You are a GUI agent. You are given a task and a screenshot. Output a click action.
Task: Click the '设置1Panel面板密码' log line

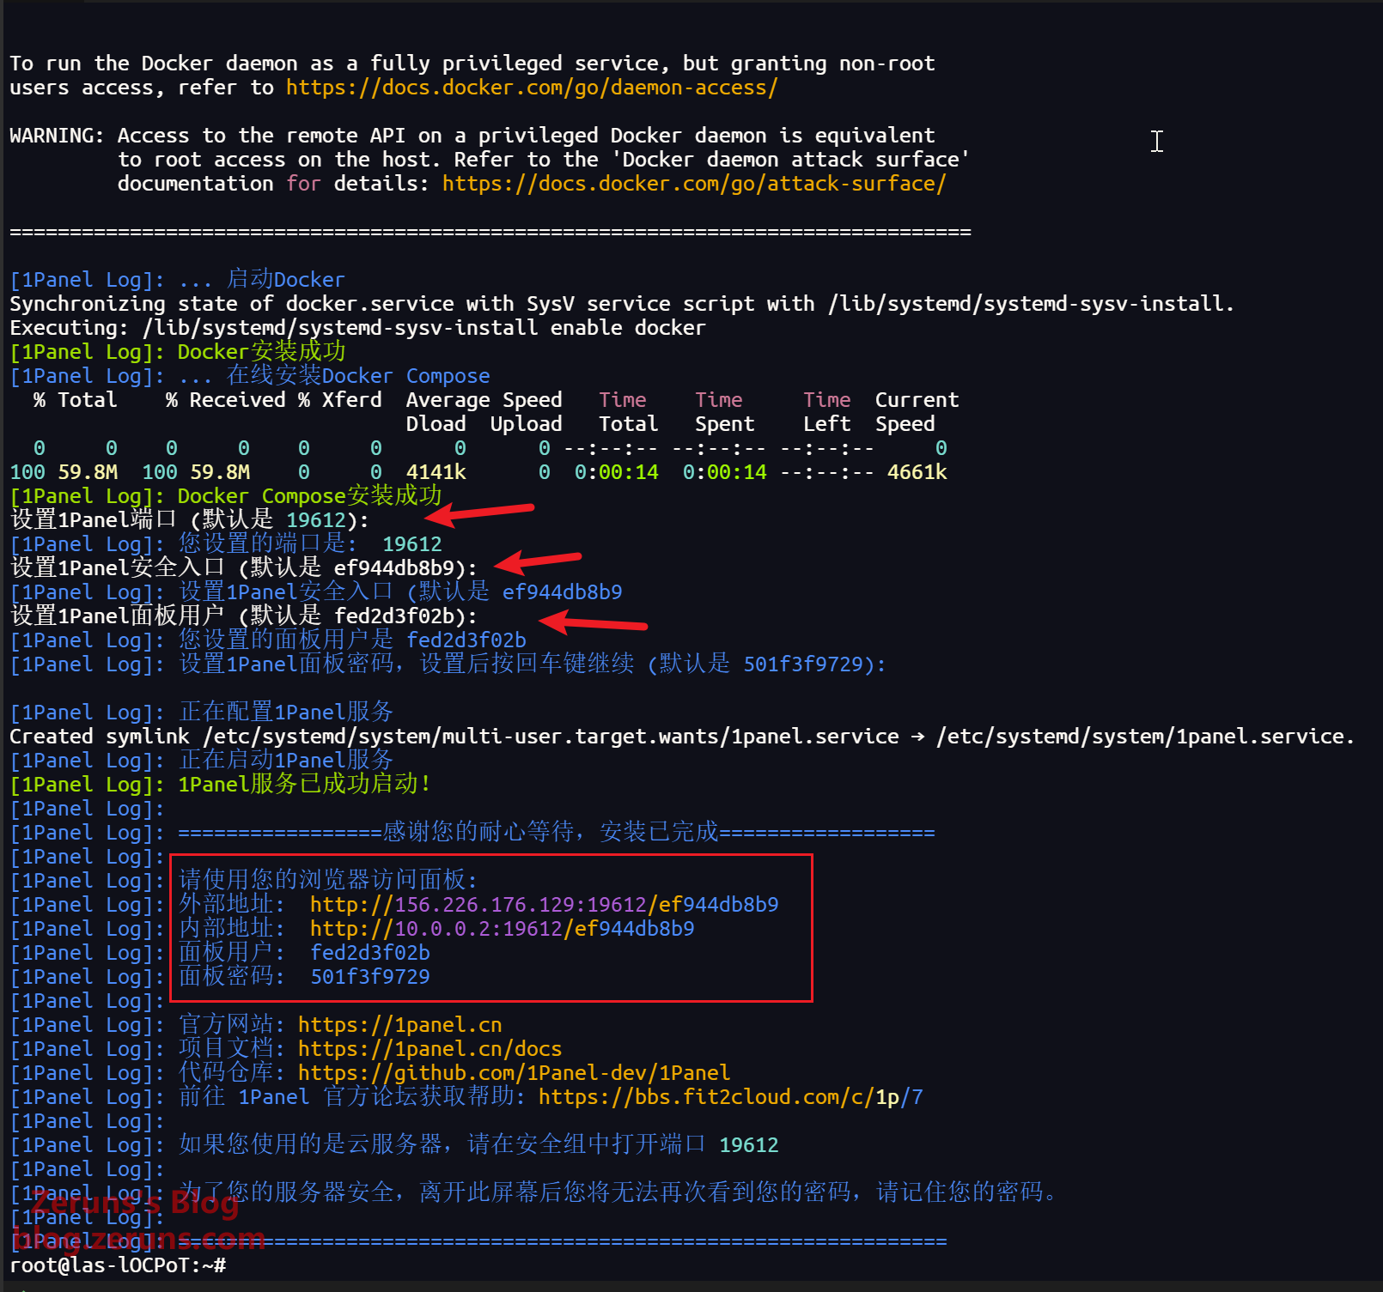(x=448, y=664)
